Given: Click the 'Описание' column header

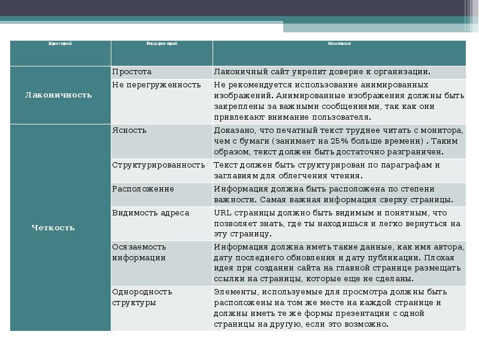Looking at the screenshot, I should click(339, 44).
